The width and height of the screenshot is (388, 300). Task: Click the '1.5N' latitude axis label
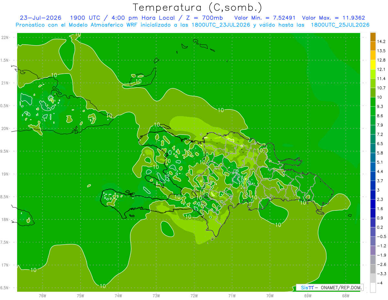(5, 60)
